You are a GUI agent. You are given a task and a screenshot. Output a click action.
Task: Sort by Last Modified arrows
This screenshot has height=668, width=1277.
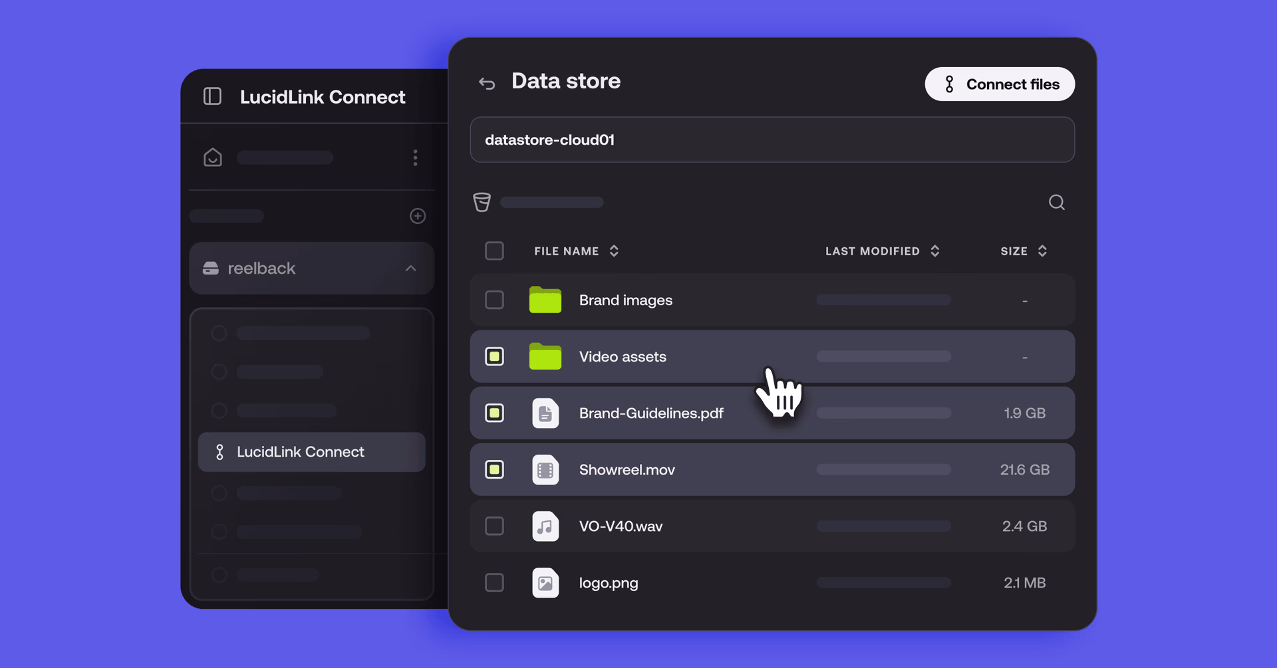pos(934,251)
